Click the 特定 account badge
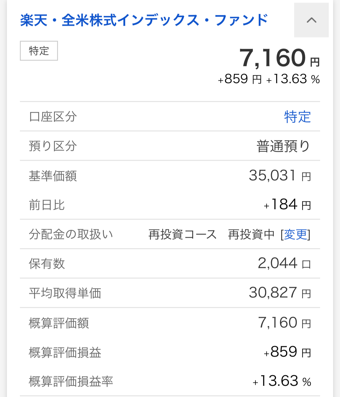Viewport: 340px width, 397px height. (x=39, y=51)
